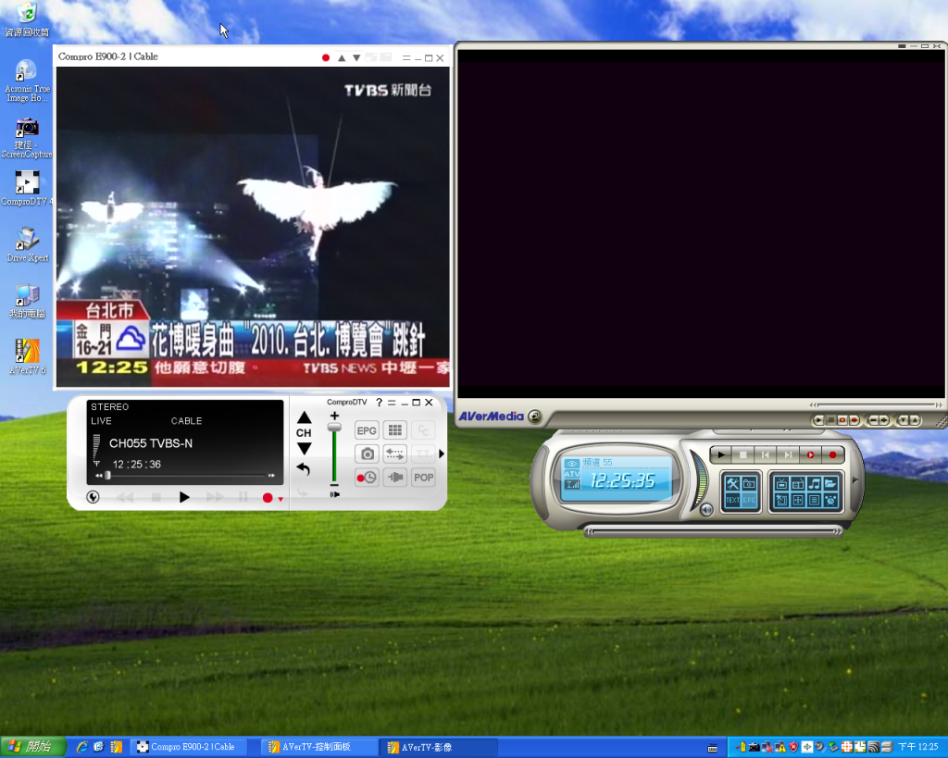This screenshot has height=758, width=948.
Task: Open the menu lines icon in Compro video title bar
Action: click(x=406, y=58)
